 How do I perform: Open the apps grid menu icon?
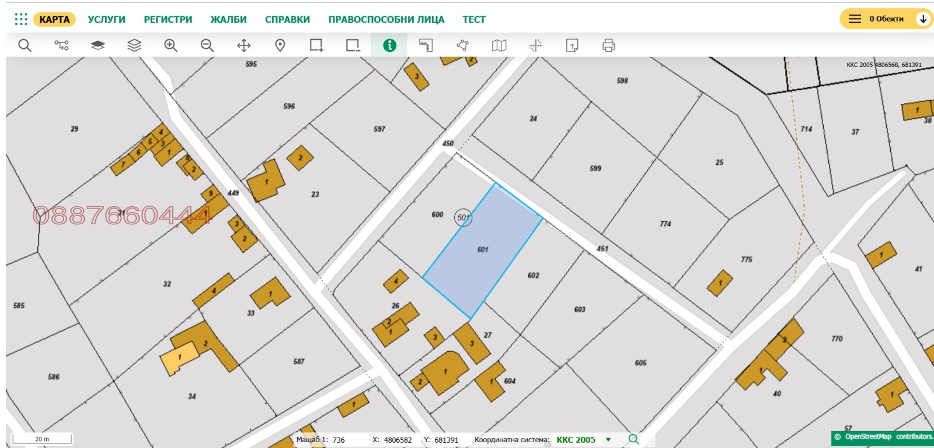point(21,19)
